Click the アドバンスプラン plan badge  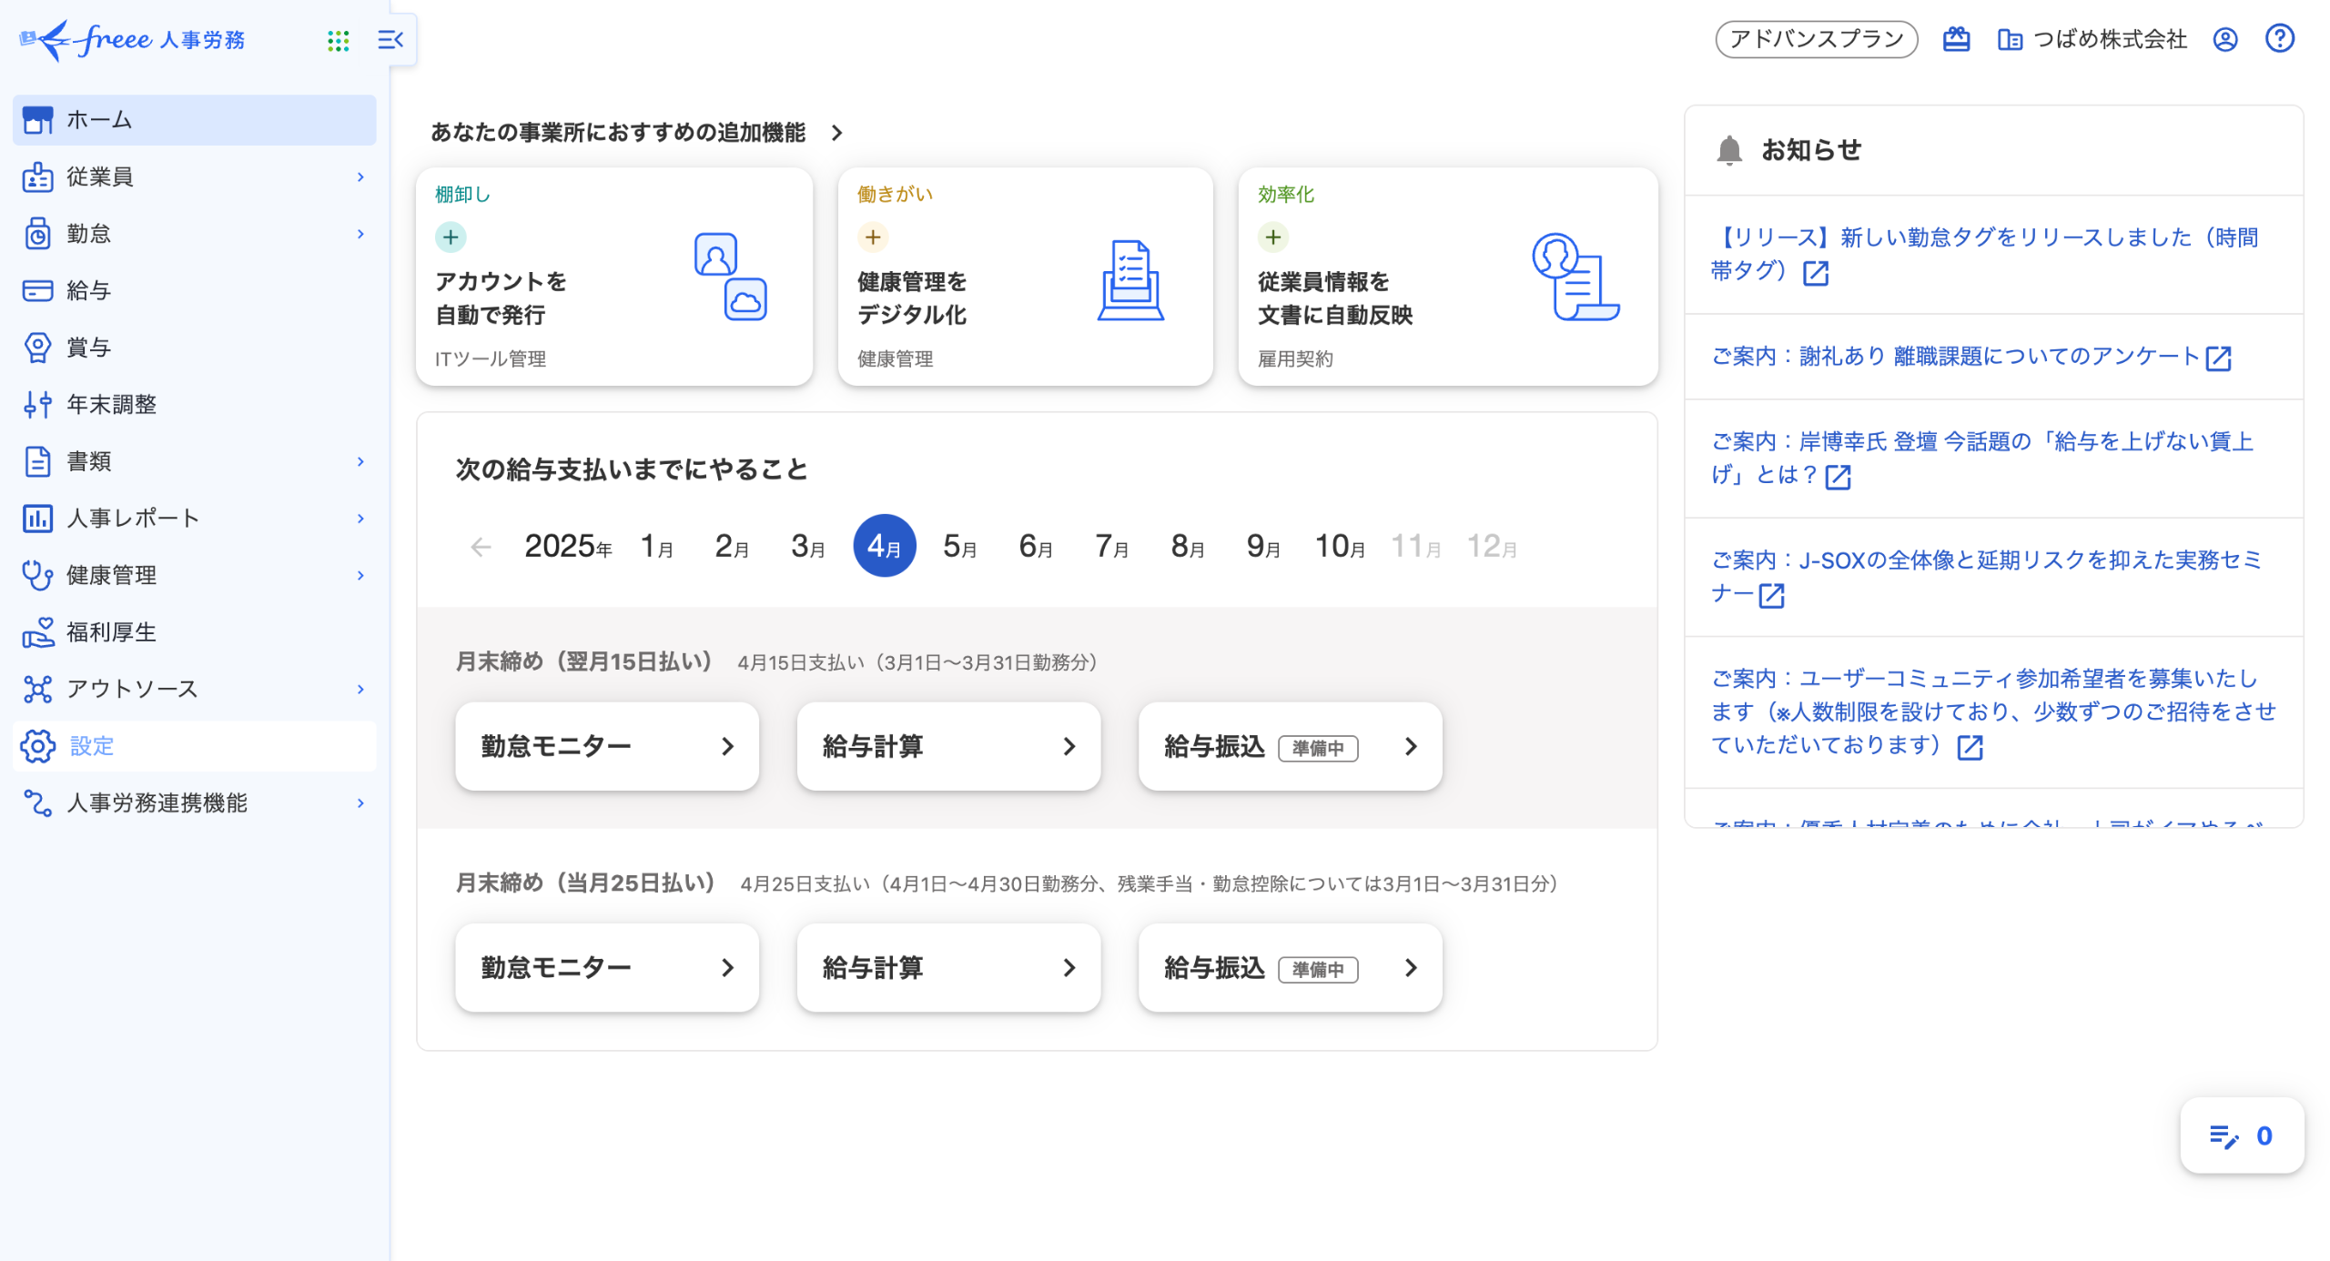pos(1816,39)
